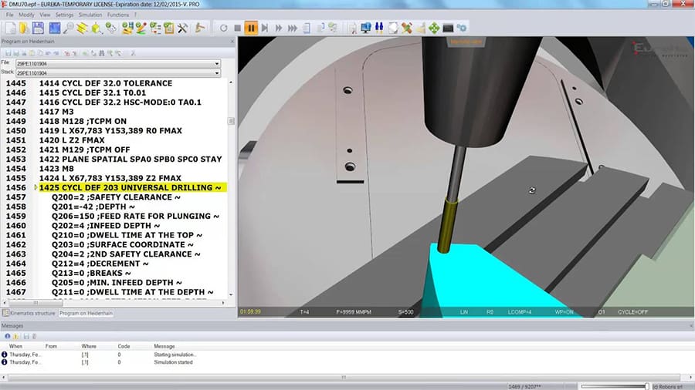Click the double-arrow fast forward button
This screenshot has width=695, height=390.
[278, 29]
